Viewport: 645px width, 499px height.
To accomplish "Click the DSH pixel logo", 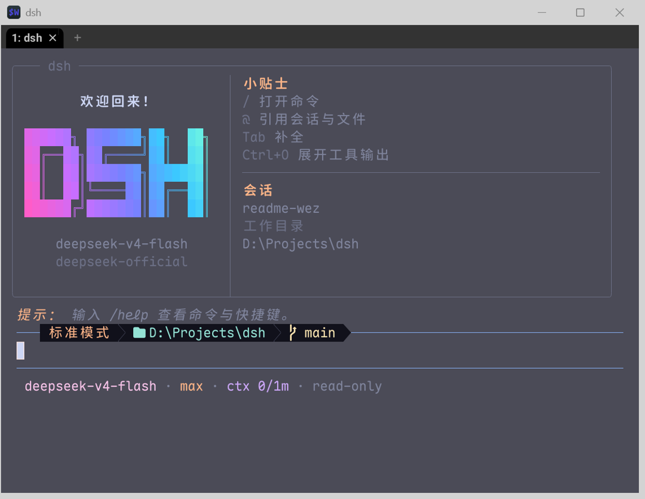I will point(116,173).
